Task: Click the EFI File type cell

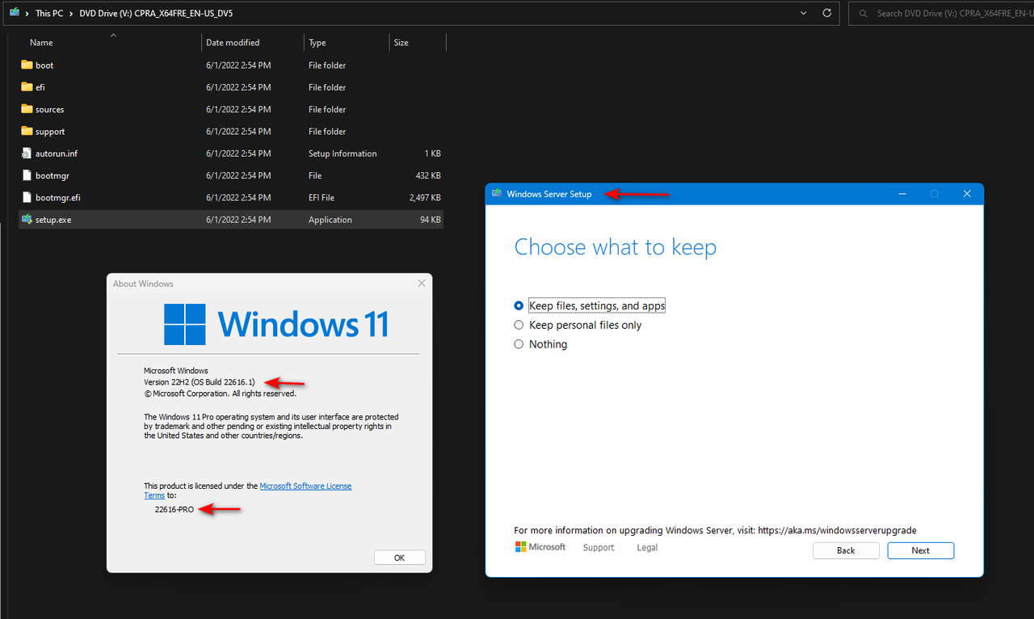Action: 322,197
